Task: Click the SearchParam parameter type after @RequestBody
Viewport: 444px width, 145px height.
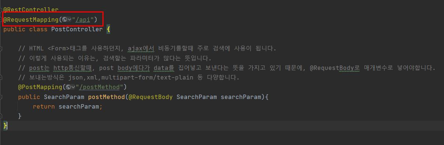Action: tap(197, 97)
